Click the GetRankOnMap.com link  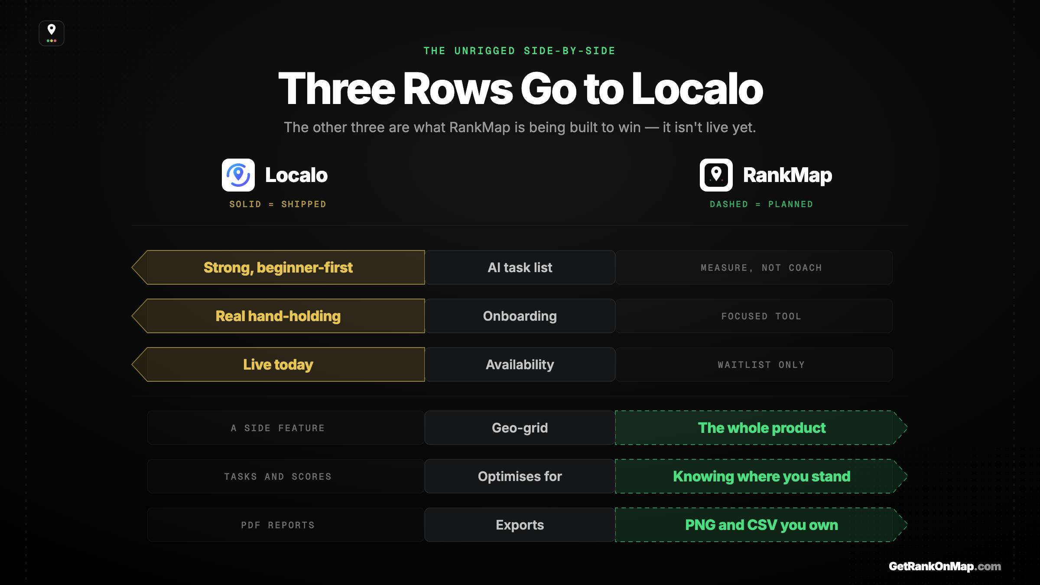(x=945, y=566)
